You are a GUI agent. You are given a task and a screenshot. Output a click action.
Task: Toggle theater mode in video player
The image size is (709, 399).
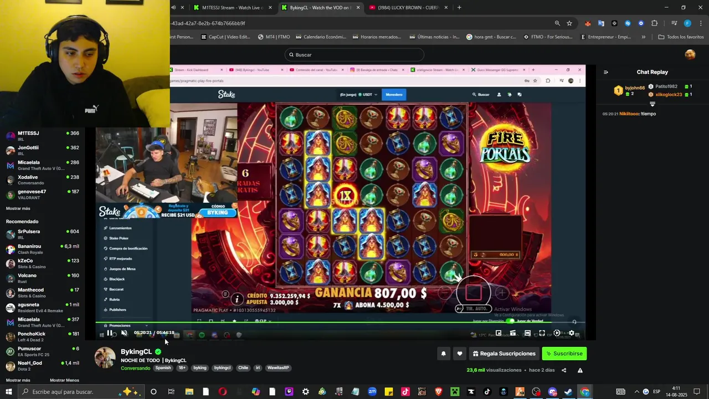coord(527,333)
